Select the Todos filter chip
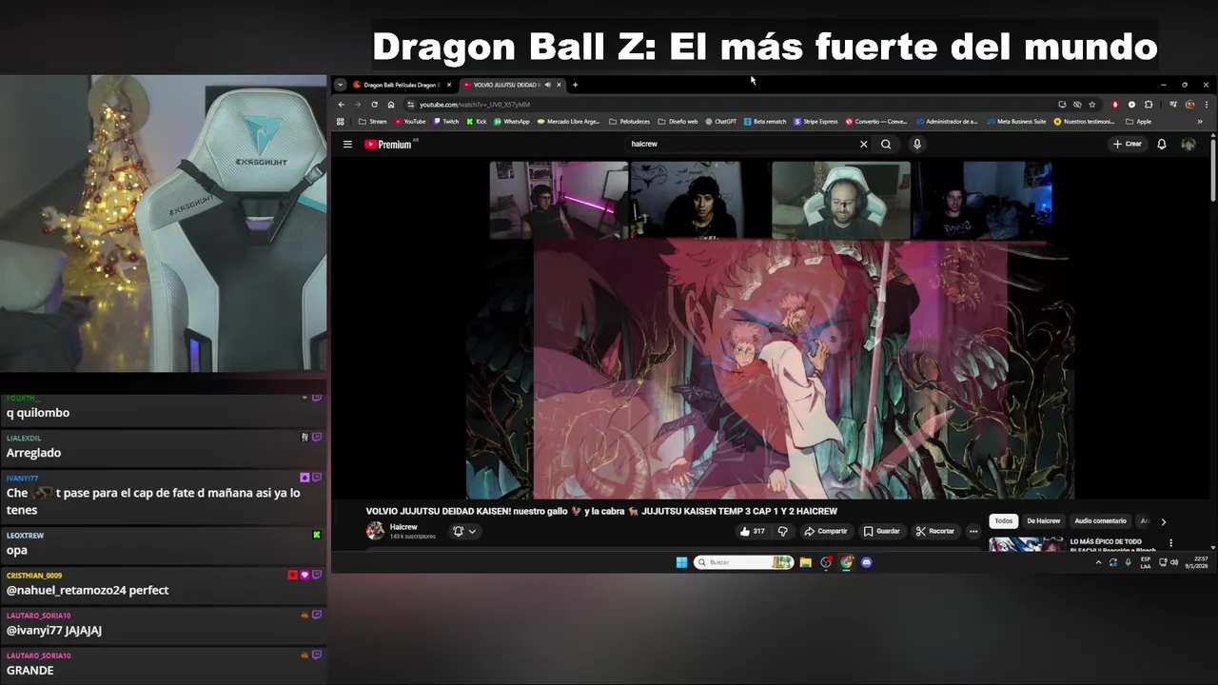This screenshot has width=1218, height=685. [1004, 521]
